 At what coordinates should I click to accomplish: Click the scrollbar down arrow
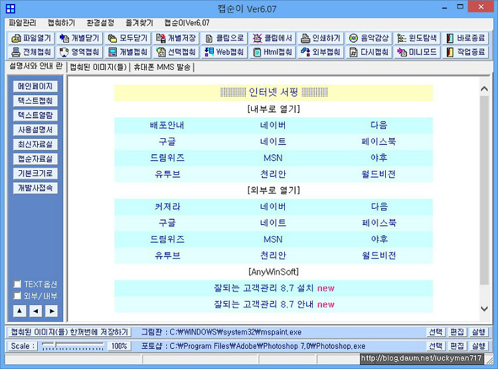click(x=484, y=308)
